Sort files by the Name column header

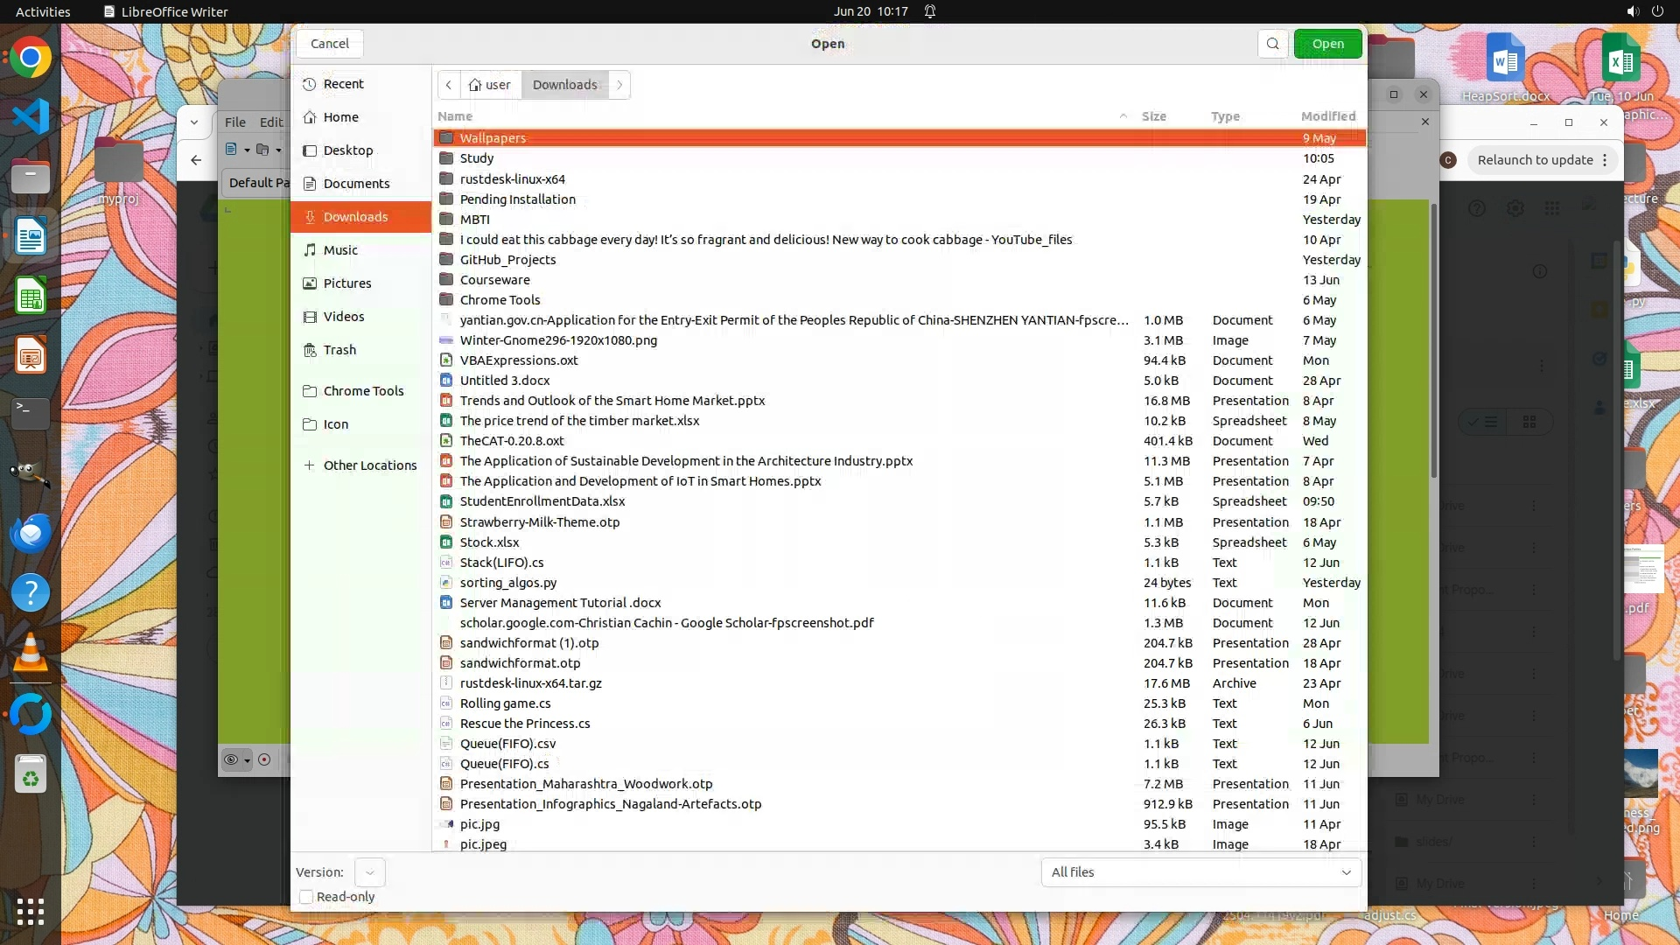[455, 116]
